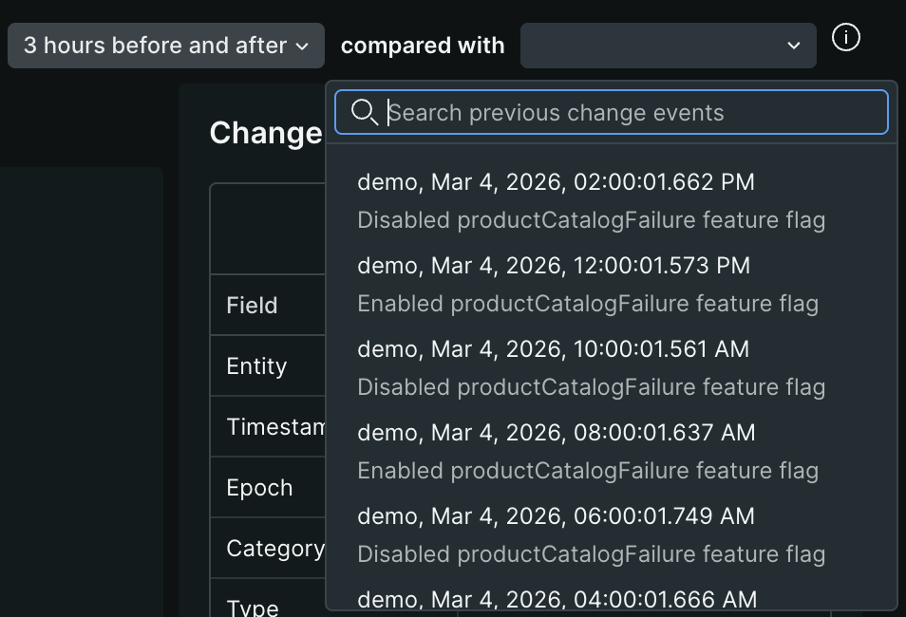The width and height of the screenshot is (906, 617).
Task: Open the 3 hours before and after dropdown
Action: [x=165, y=45]
